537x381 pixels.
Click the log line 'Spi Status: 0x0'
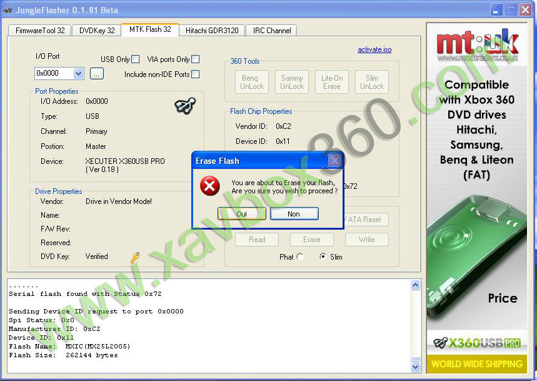pyautogui.click(x=41, y=320)
